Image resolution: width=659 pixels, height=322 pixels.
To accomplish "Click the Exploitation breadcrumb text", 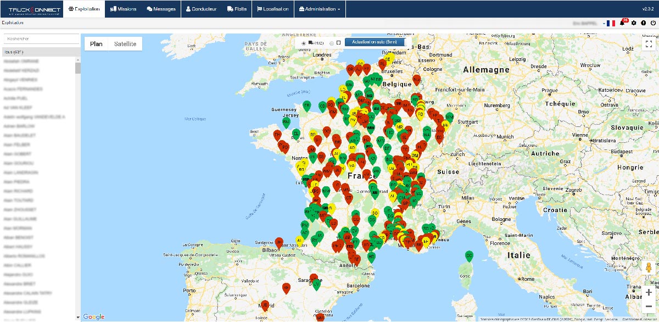I will pyautogui.click(x=13, y=23).
